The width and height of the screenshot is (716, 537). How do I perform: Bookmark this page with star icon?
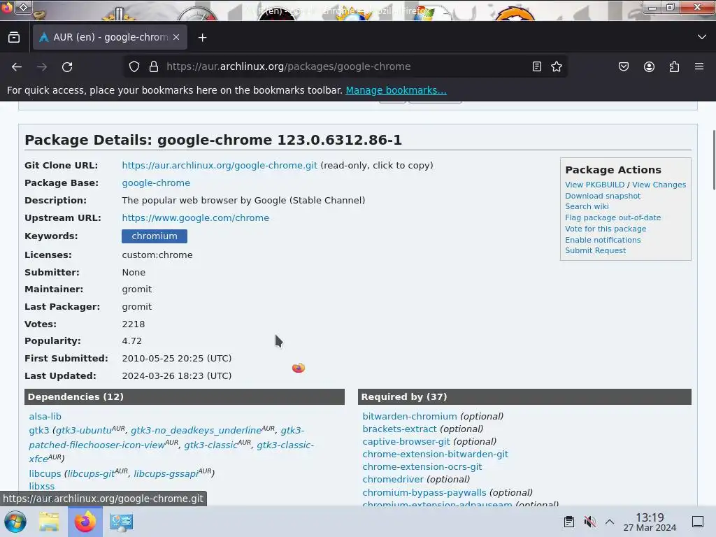click(556, 66)
